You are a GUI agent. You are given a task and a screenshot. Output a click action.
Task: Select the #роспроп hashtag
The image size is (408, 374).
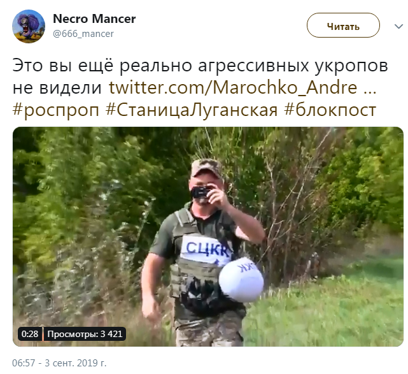click(55, 110)
